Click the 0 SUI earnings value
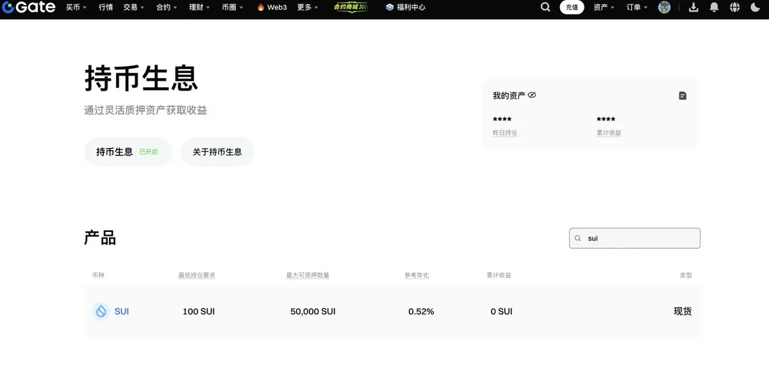 point(501,311)
